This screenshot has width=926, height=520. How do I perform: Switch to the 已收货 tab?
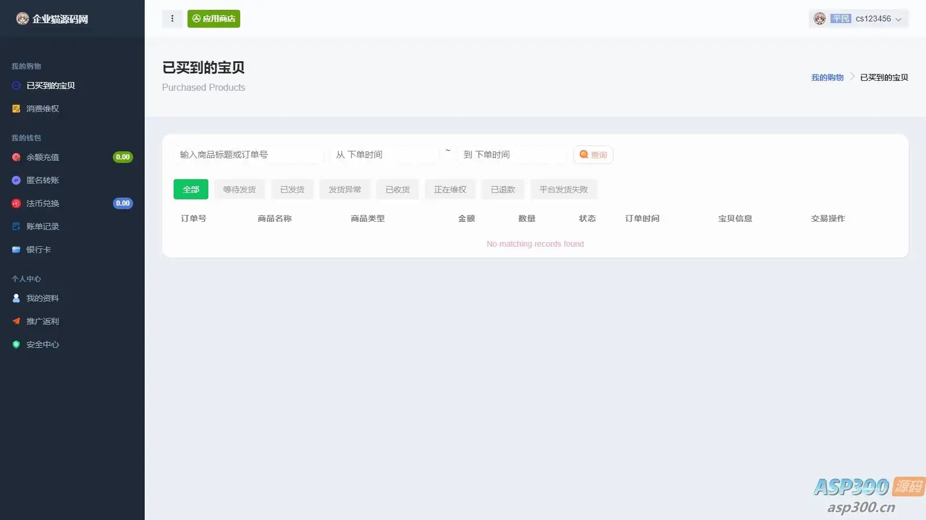pos(398,190)
